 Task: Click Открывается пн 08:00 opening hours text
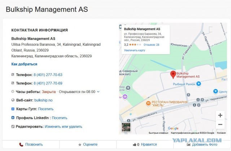point(77,92)
